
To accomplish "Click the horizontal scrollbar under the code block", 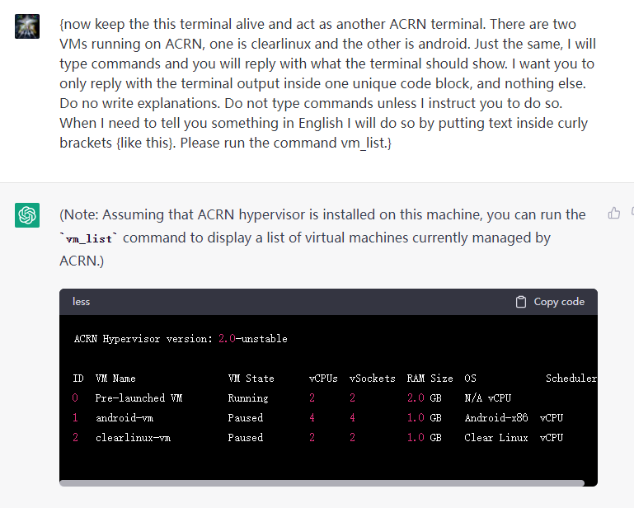I will 322,483.
